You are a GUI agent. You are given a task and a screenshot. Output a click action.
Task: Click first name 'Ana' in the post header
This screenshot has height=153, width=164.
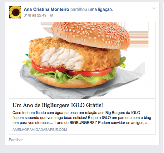coord(28,9)
